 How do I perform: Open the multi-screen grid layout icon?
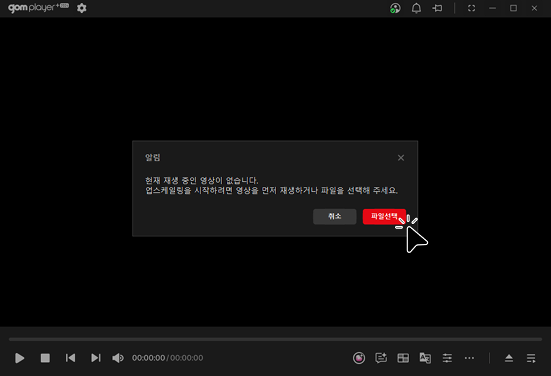[x=403, y=358]
